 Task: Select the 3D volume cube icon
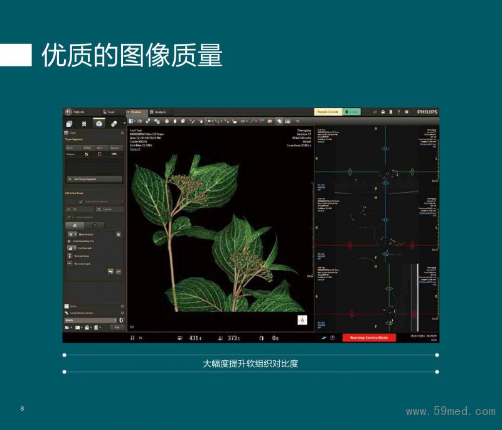coord(99,124)
